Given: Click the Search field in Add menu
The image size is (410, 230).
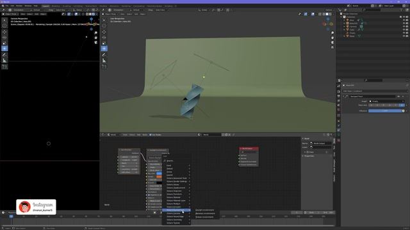Looking at the screenshot, I should click(x=177, y=160).
